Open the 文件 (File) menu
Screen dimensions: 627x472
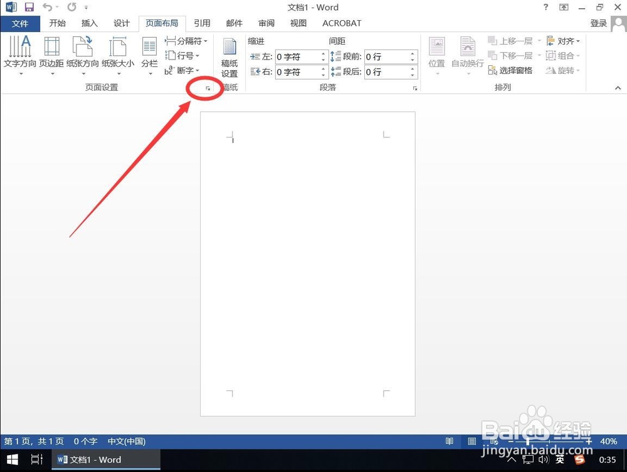point(20,23)
